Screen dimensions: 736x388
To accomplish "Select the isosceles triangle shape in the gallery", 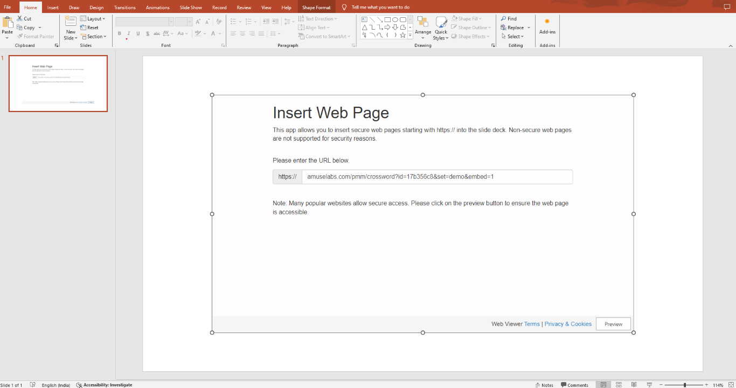I will [x=364, y=27].
